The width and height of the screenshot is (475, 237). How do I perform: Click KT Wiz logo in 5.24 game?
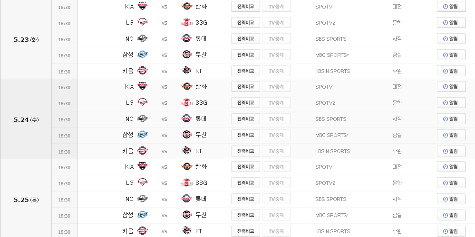coord(186,151)
